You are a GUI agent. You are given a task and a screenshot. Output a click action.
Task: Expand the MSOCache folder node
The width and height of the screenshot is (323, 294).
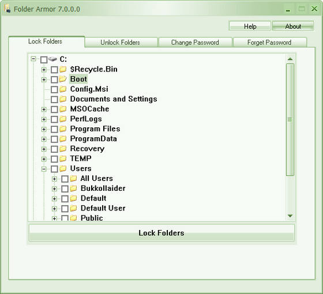coord(44,110)
